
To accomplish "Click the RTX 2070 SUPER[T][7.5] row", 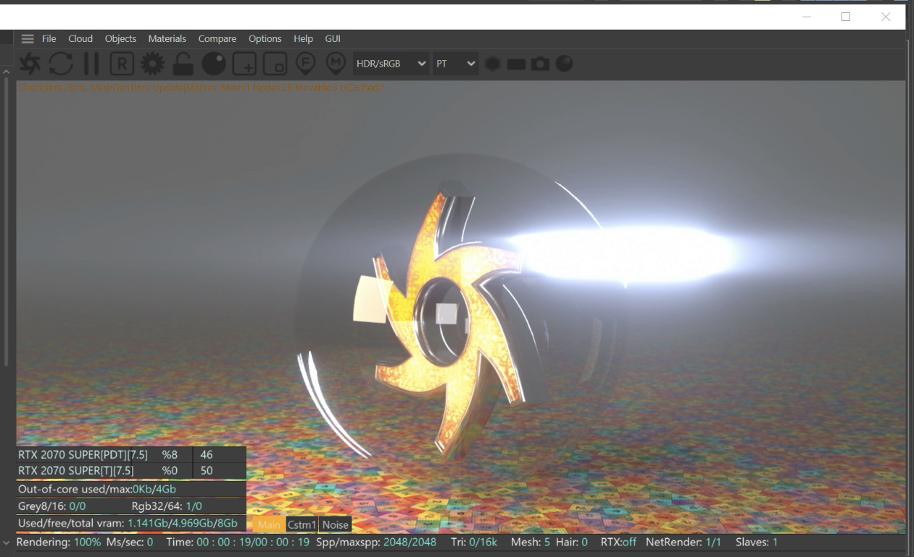I will 131,471.
